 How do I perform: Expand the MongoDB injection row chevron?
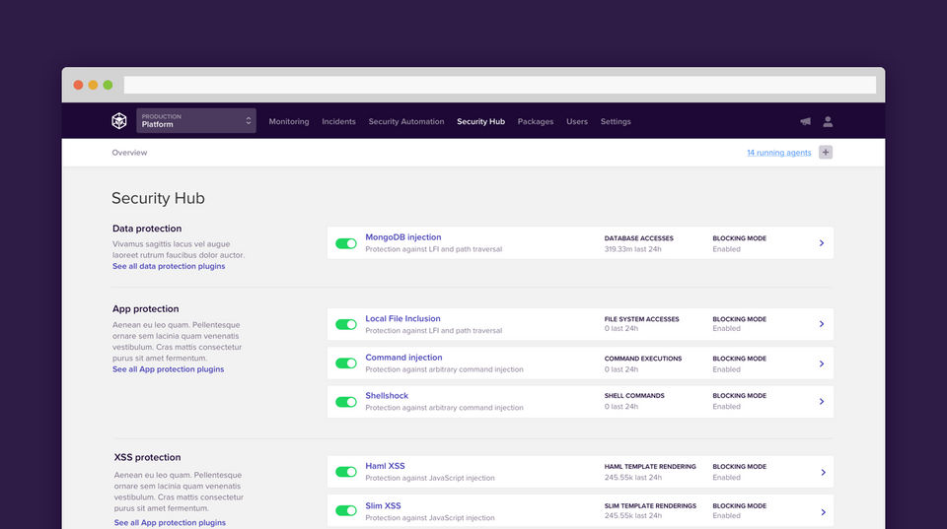pyautogui.click(x=822, y=243)
